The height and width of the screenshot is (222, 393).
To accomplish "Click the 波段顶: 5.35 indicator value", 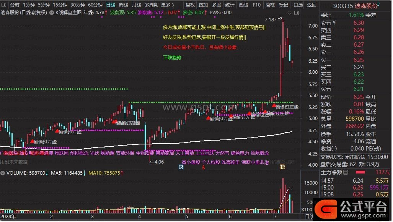I will click(123, 13).
